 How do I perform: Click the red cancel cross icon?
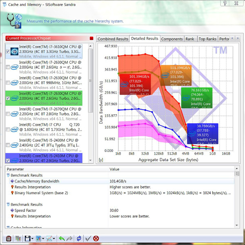coord(96,238)
